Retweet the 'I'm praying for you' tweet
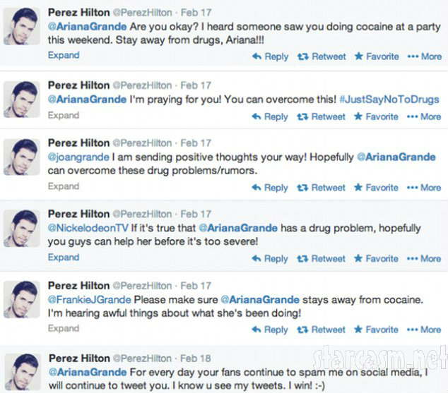The image size is (448, 393). [322, 116]
